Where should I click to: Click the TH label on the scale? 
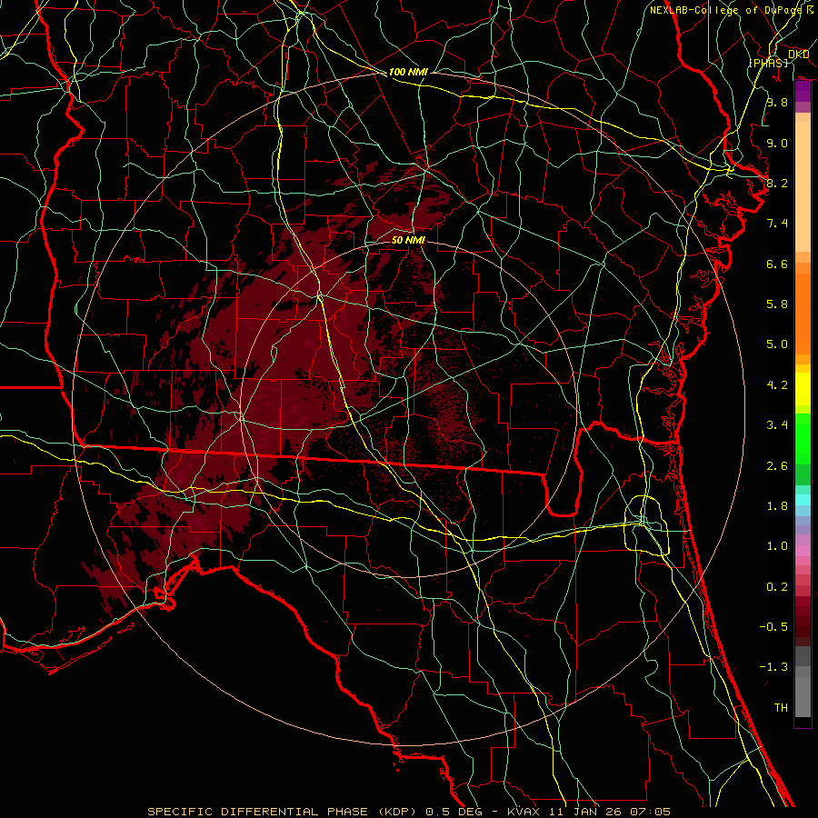pyautogui.click(x=781, y=708)
